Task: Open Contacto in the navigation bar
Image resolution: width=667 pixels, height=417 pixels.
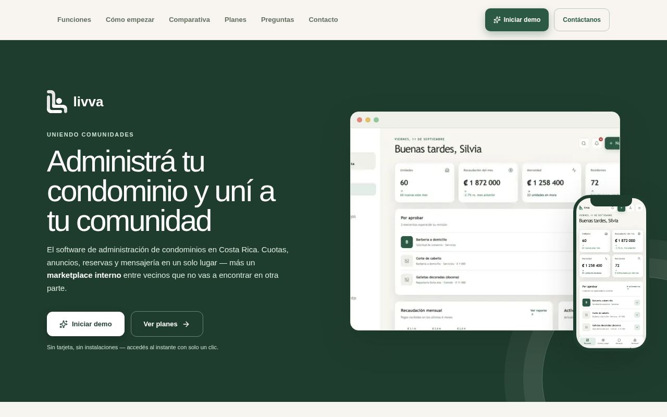Action: [x=323, y=20]
